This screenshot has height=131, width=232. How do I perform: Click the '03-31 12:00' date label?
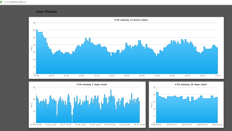tap(125, 125)
